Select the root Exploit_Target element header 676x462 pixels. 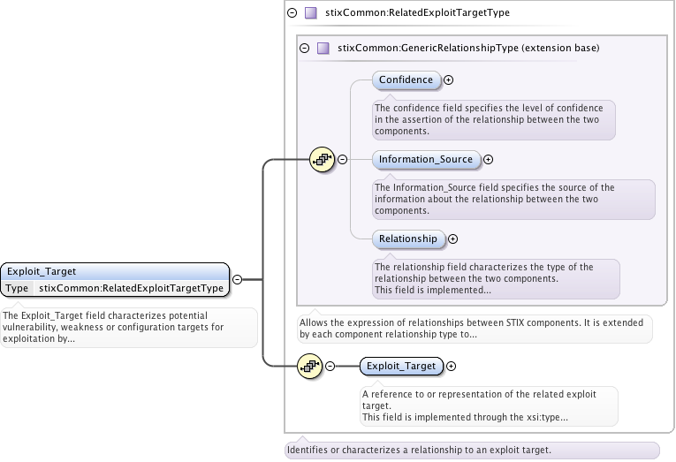point(115,271)
